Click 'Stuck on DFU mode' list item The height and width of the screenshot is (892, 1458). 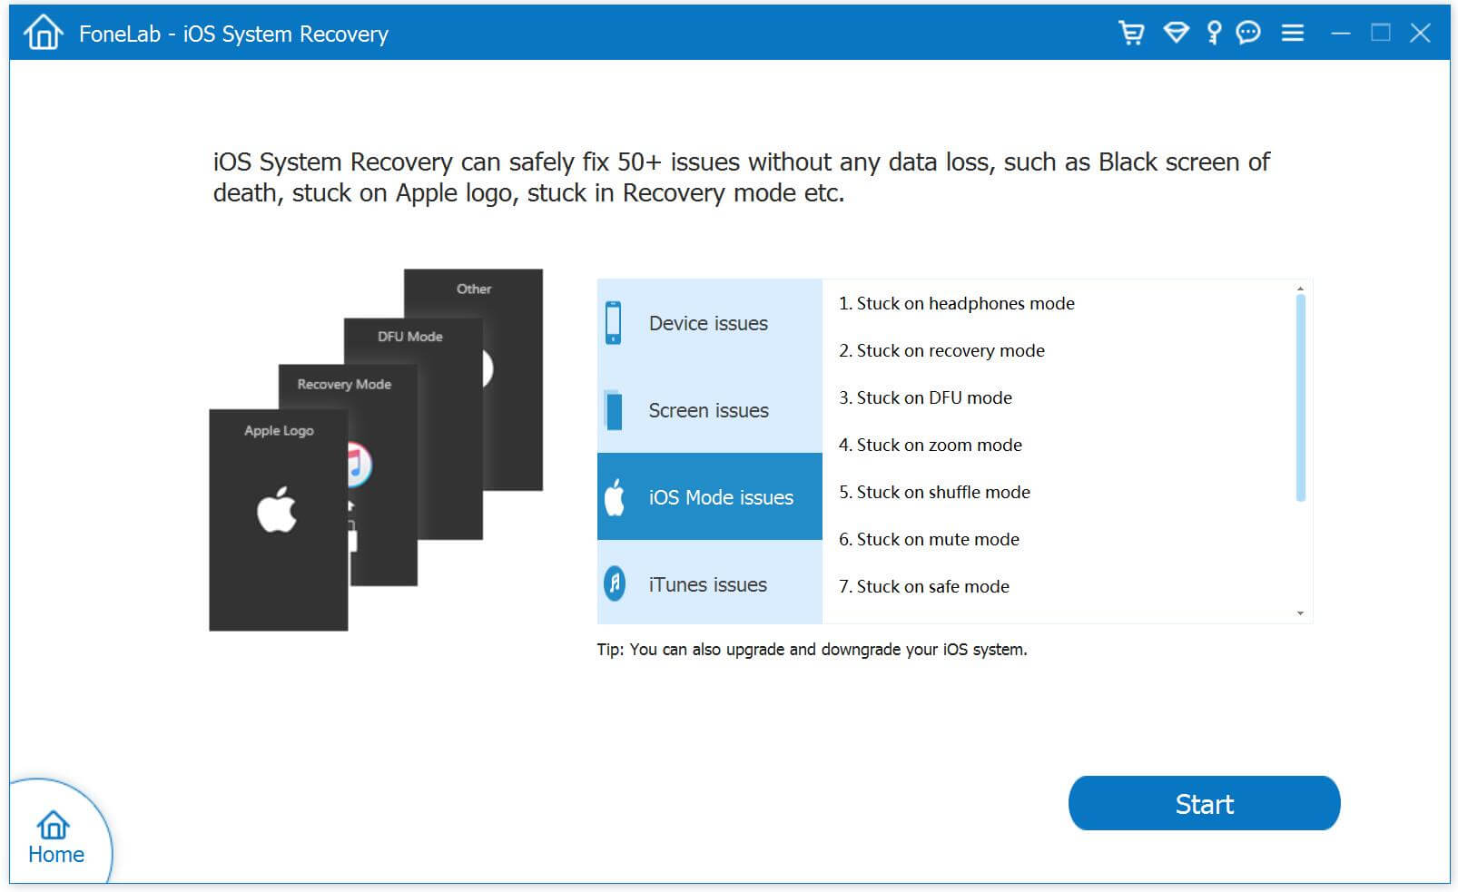925,397
